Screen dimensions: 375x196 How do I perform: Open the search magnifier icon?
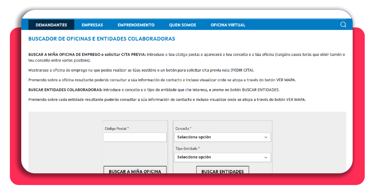coord(343,24)
